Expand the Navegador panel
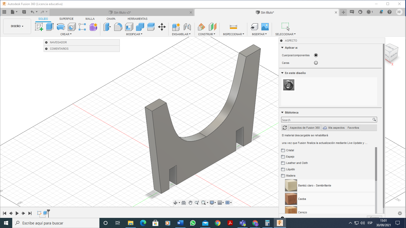This screenshot has width=406, height=228. [46, 42]
